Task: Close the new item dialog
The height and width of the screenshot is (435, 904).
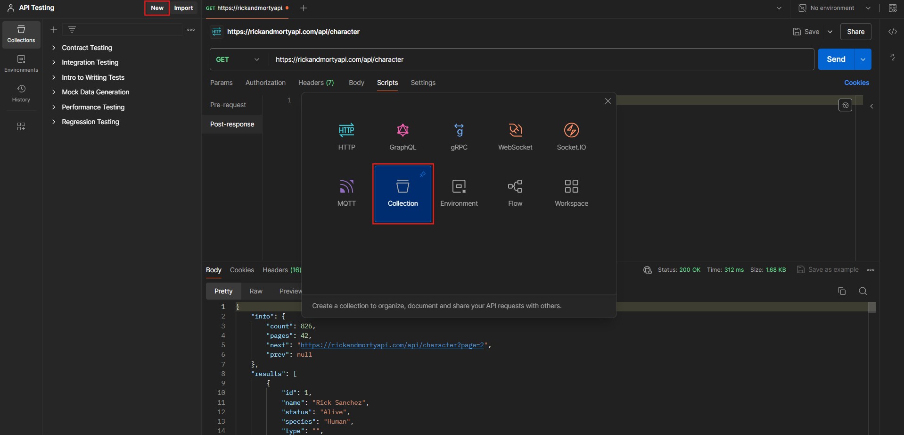Action: pos(608,101)
